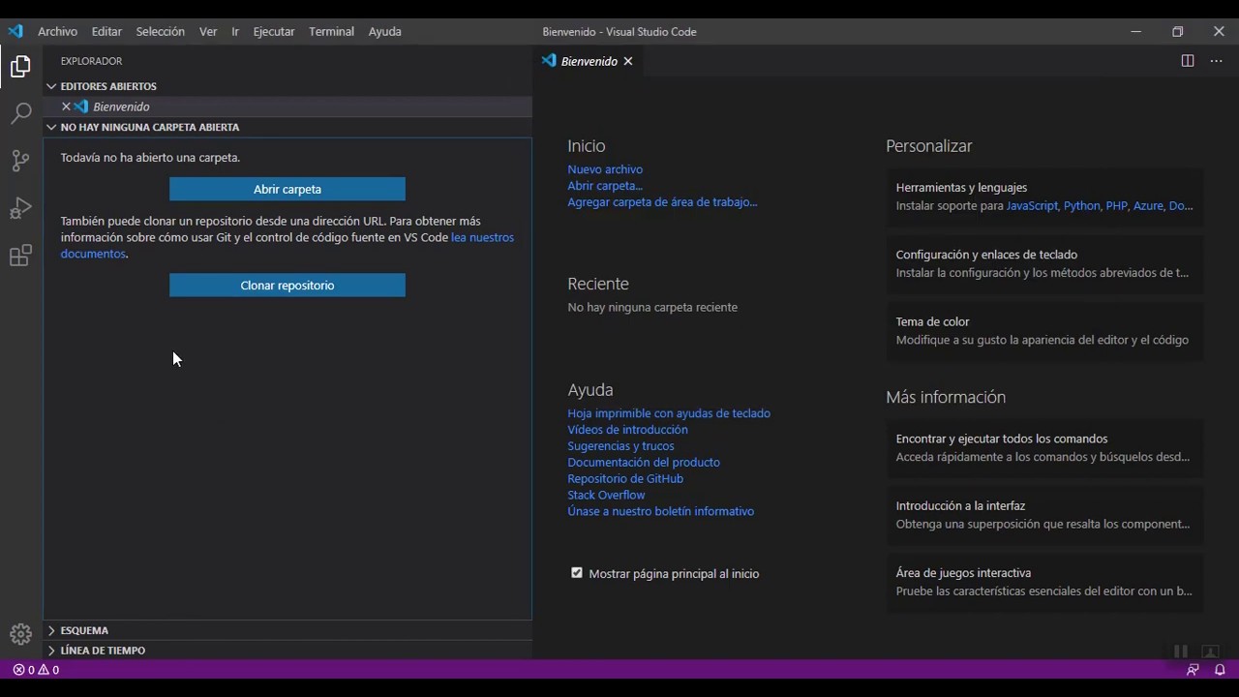Screen dimensions: 1239x697
Task: Open the Search view icon
Action: click(20, 113)
